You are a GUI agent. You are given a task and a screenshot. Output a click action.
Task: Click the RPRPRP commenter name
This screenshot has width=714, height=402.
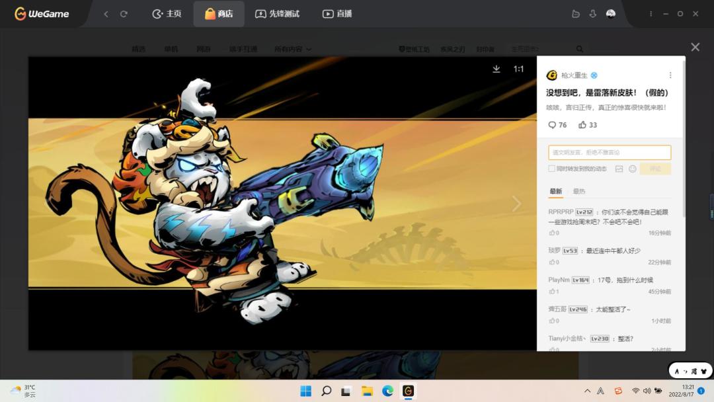pyautogui.click(x=561, y=212)
